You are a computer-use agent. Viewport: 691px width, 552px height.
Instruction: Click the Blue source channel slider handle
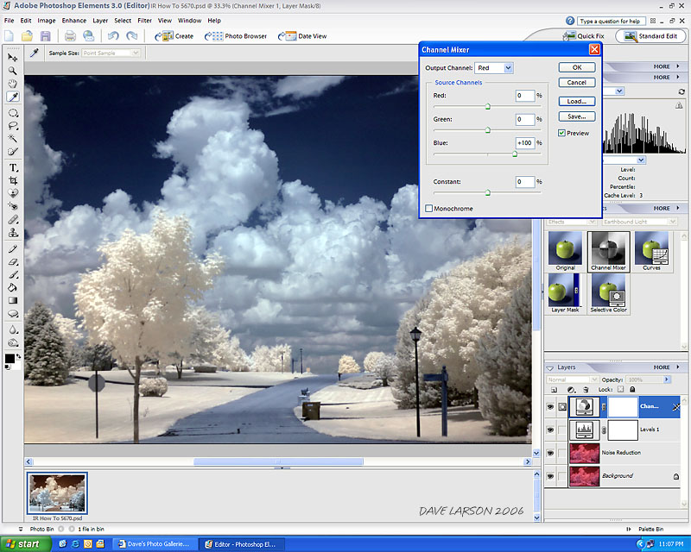[515, 154]
